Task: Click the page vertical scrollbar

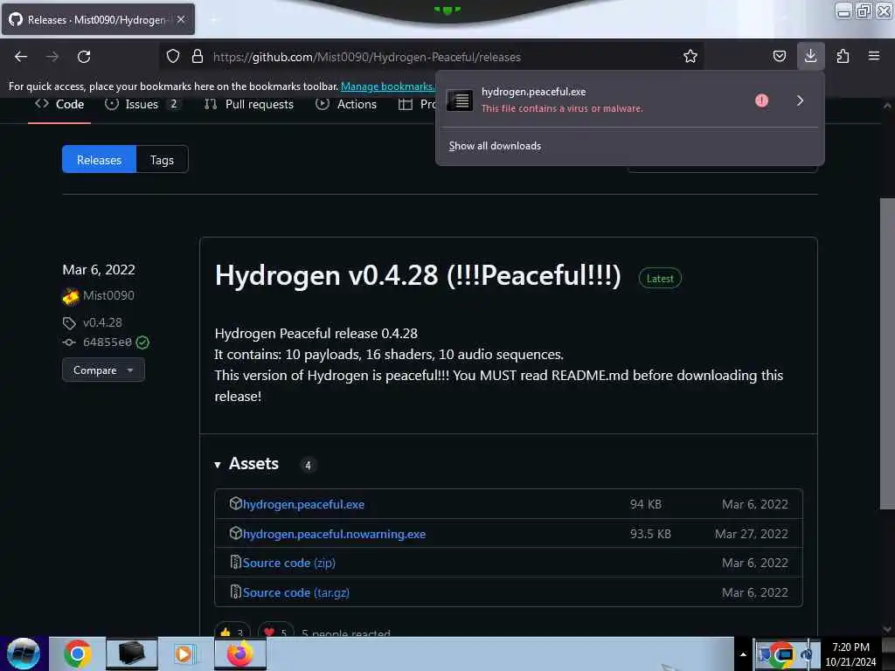Action: [886, 354]
